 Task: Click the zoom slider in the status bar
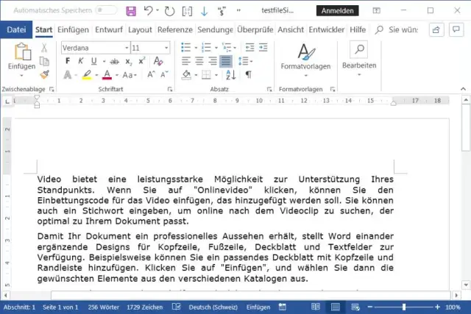[403, 307]
